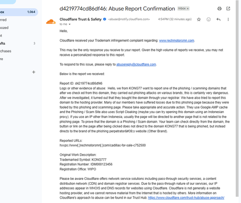Click the Cloudflare Trust & Safety sender name
This screenshot has width=241, height=203.
coord(80,19)
